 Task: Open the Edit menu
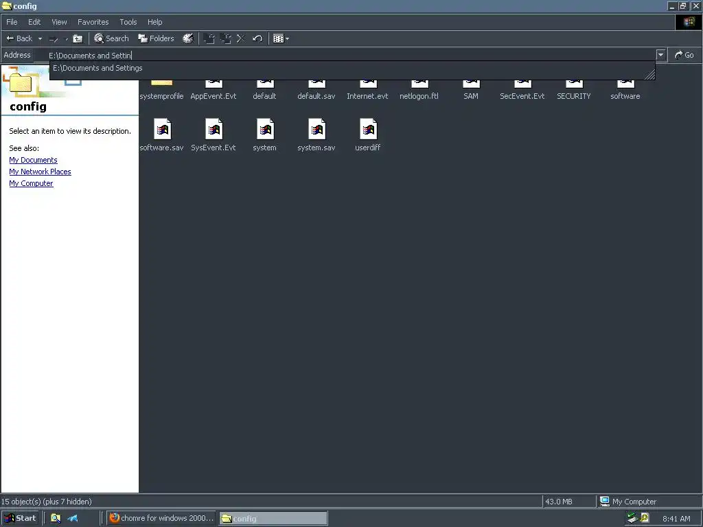click(x=34, y=22)
